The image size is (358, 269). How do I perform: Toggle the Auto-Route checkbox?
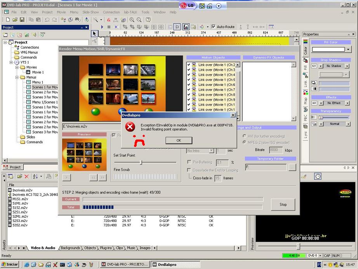click(x=213, y=26)
